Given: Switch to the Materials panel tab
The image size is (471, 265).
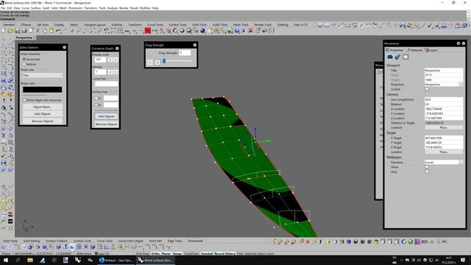Looking at the screenshot, I should tap(414, 50).
